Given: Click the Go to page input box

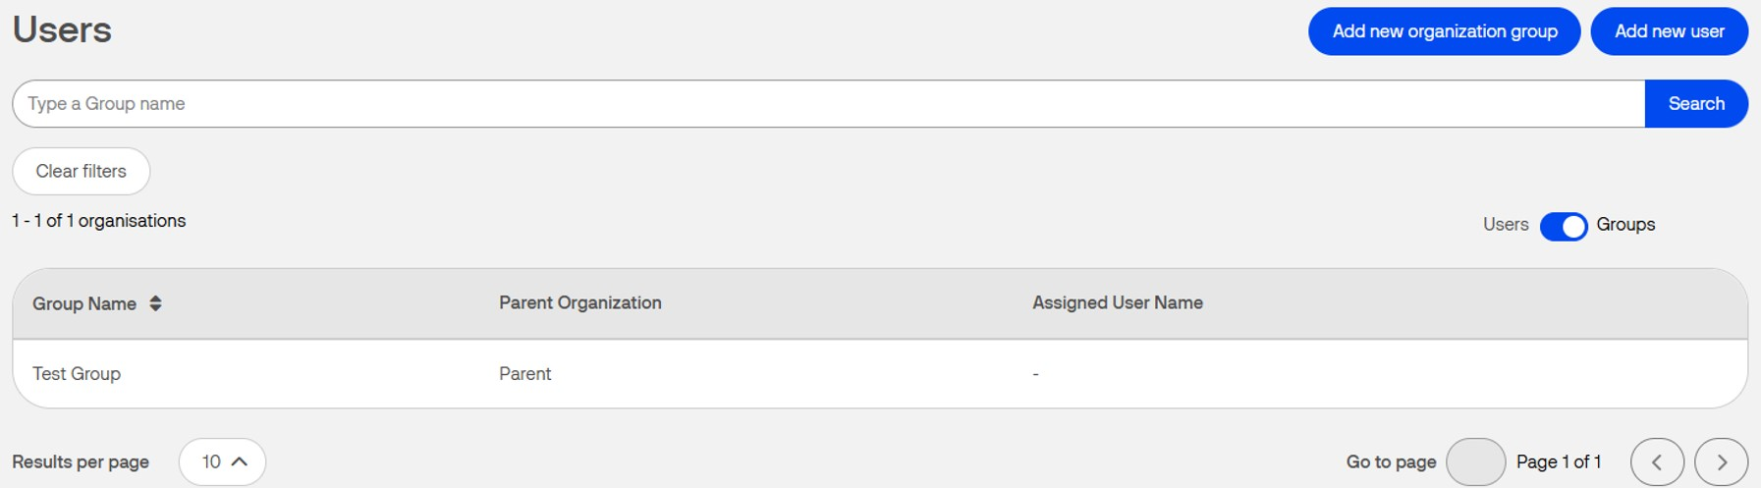Looking at the screenshot, I should (x=1475, y=461).
